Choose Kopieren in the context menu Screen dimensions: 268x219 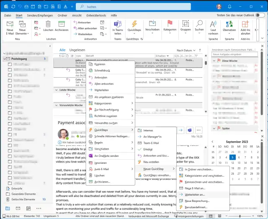[111, 64]
